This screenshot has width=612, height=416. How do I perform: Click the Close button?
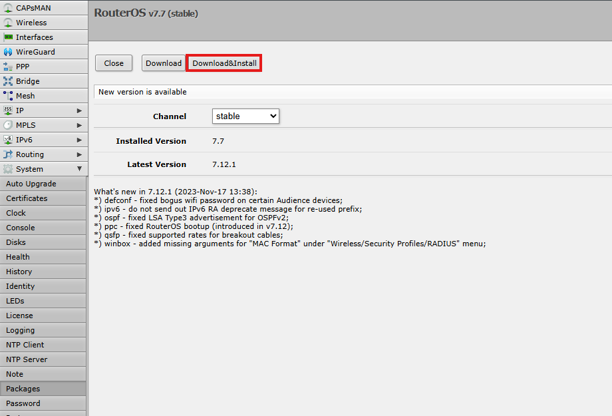pyautogui.click(x=114, y=63)
